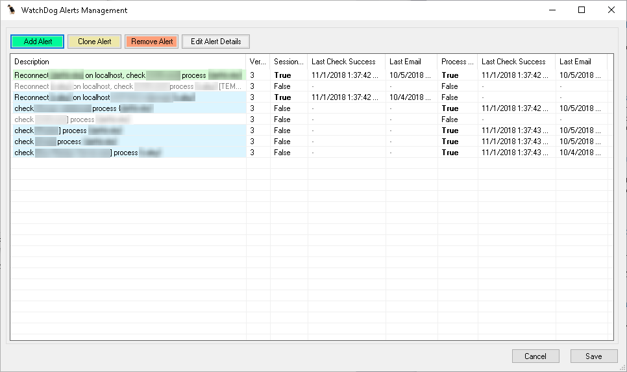The width and height of the screenshot is (627, 372).
Task: Click Last Check Success header beside Session column
Action: pos(347,62)
